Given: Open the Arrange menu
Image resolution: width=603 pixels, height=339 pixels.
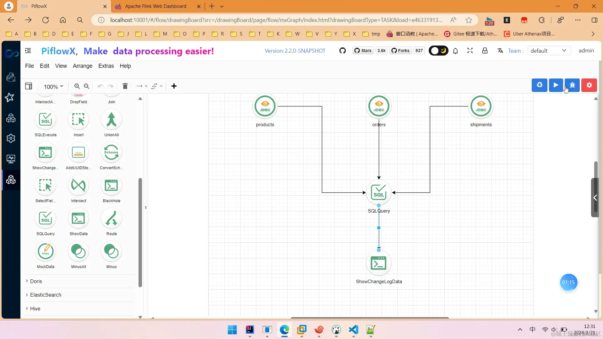Looking at the screenshot, I should [83, 66].
